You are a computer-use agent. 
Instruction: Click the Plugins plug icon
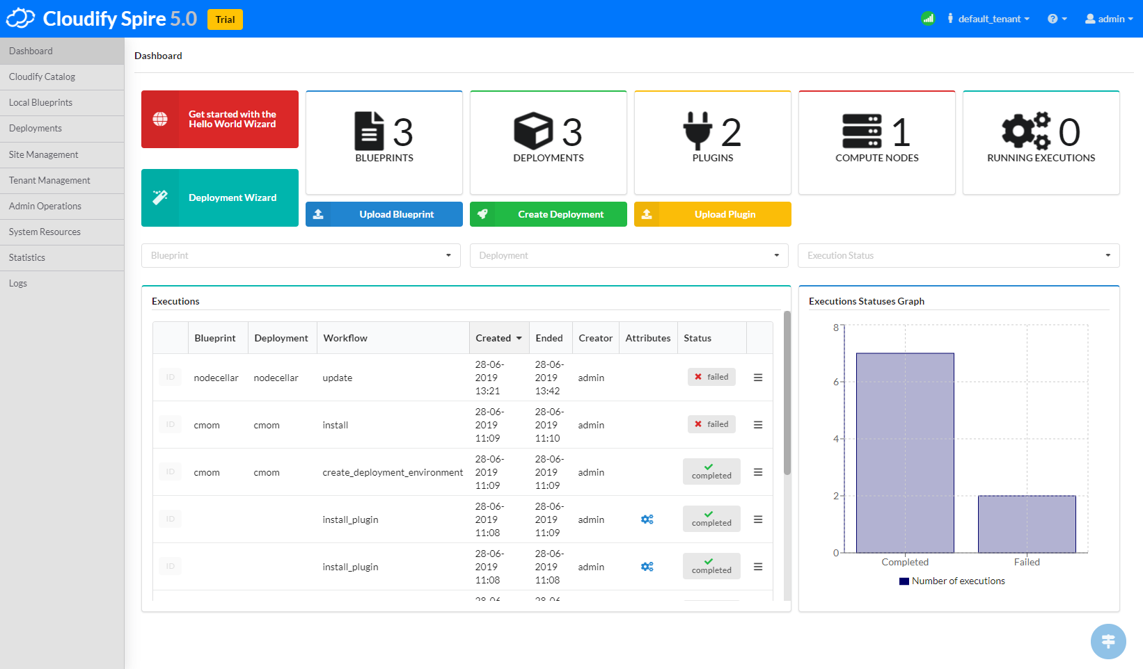pyautogui.click(x=697, y=131)
